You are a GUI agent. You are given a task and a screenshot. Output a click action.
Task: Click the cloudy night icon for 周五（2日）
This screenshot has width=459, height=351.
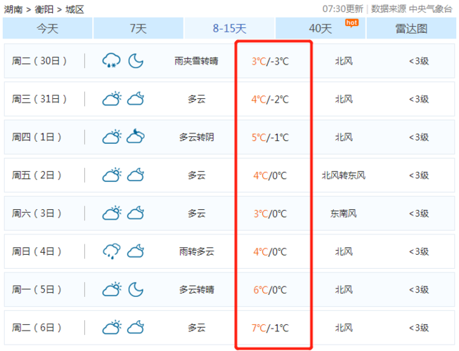136,175
